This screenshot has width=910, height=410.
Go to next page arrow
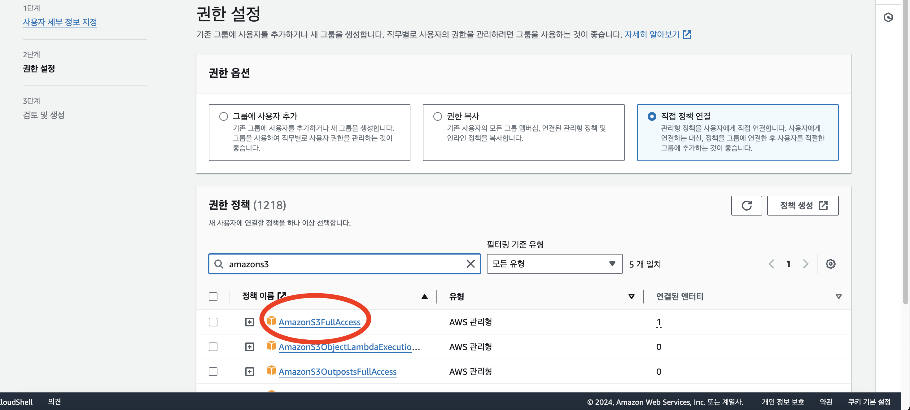tap(805, 264)
